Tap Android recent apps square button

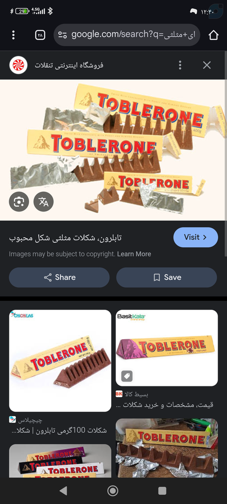pyautogui.click(x=162, y=491)
